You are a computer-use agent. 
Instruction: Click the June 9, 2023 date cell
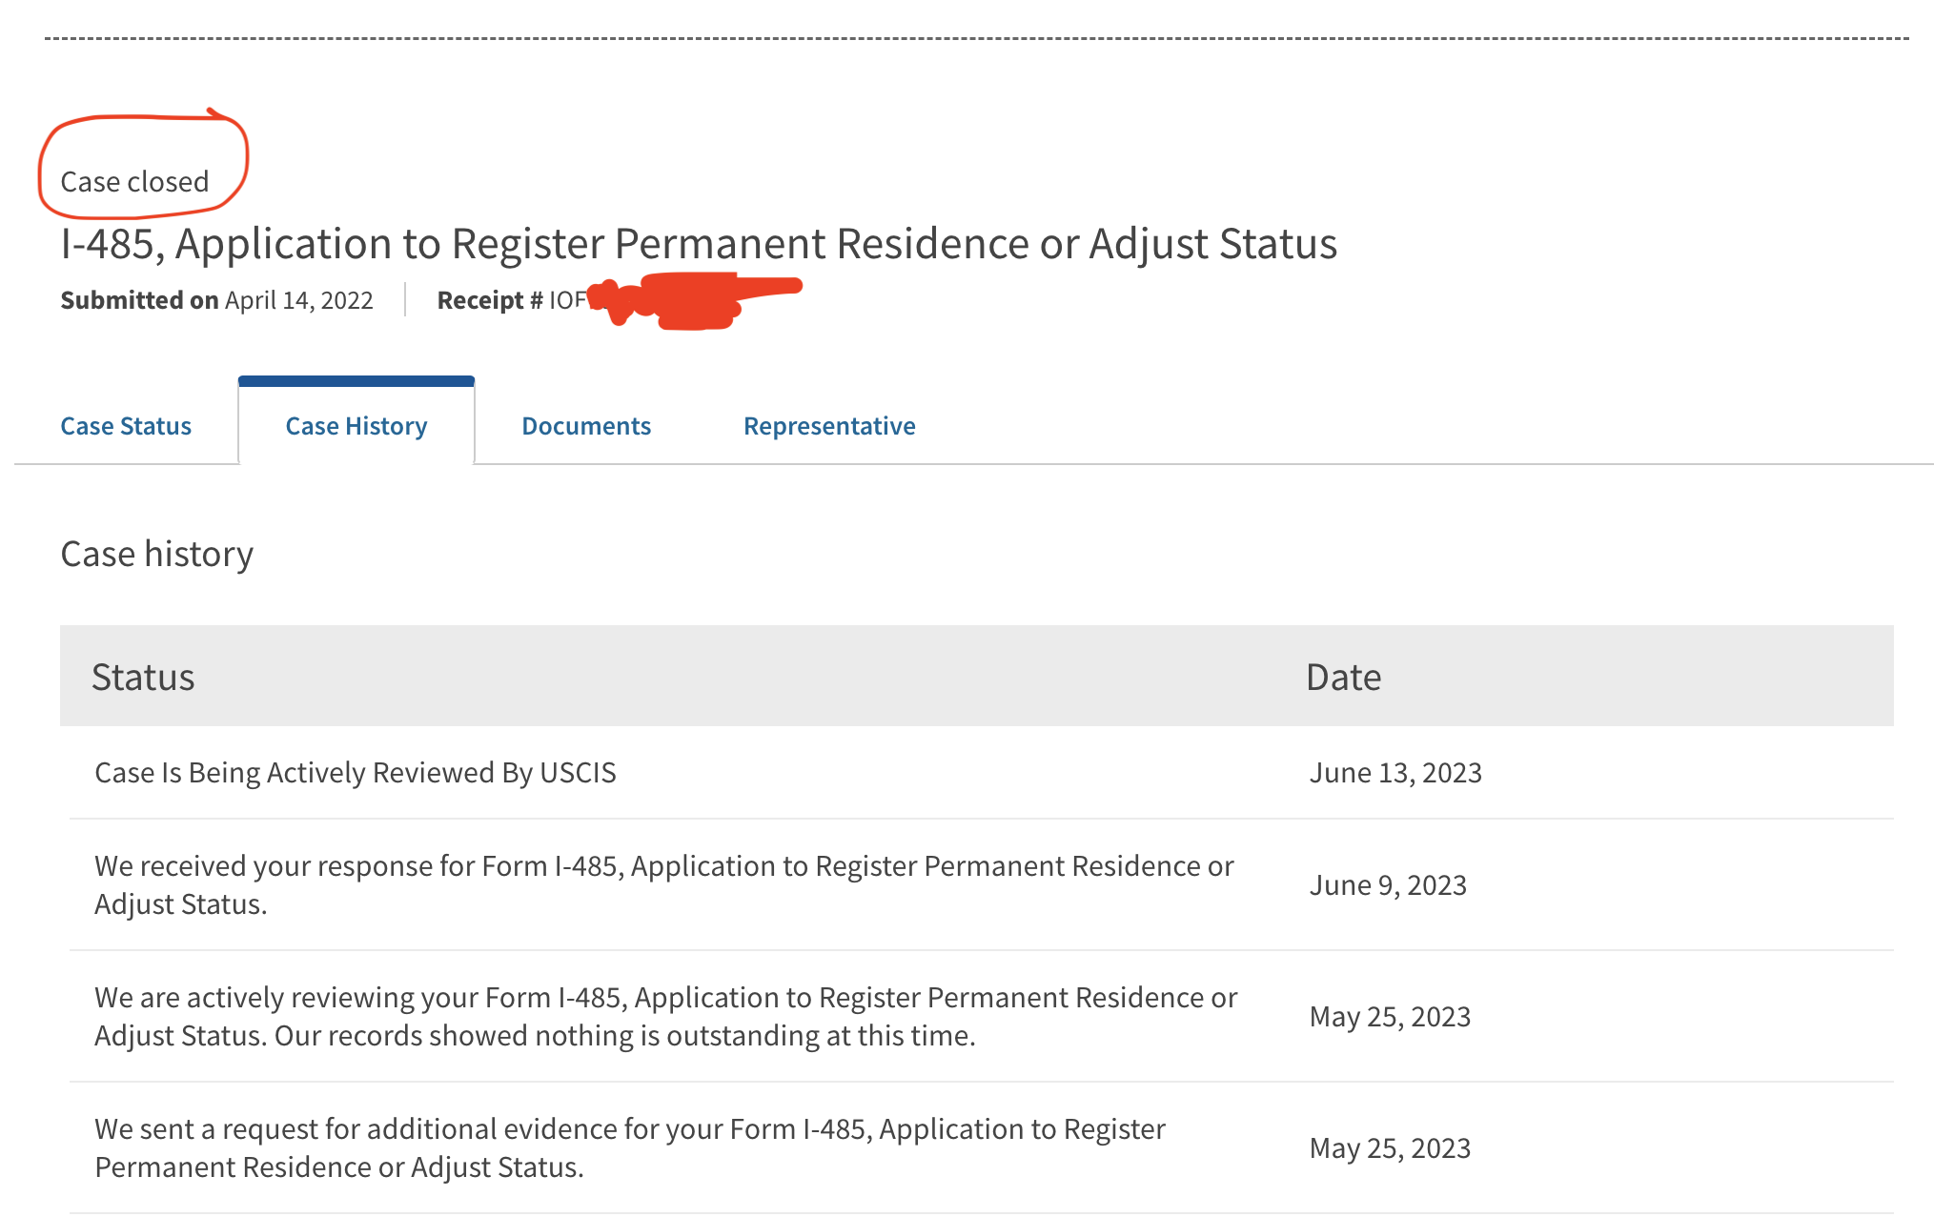[1388, 885]
